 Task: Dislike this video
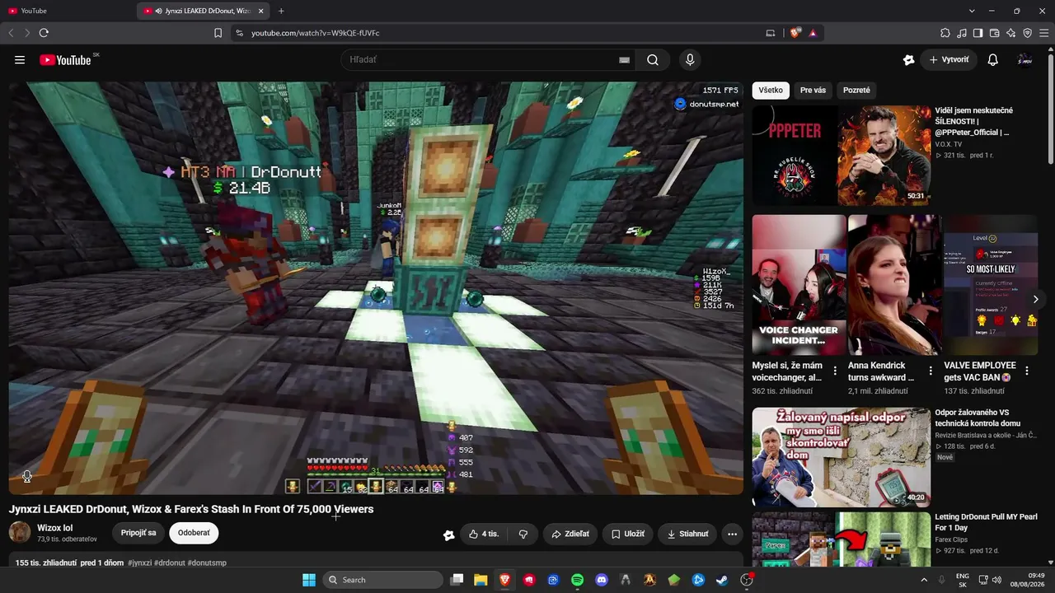pos(523,534)
